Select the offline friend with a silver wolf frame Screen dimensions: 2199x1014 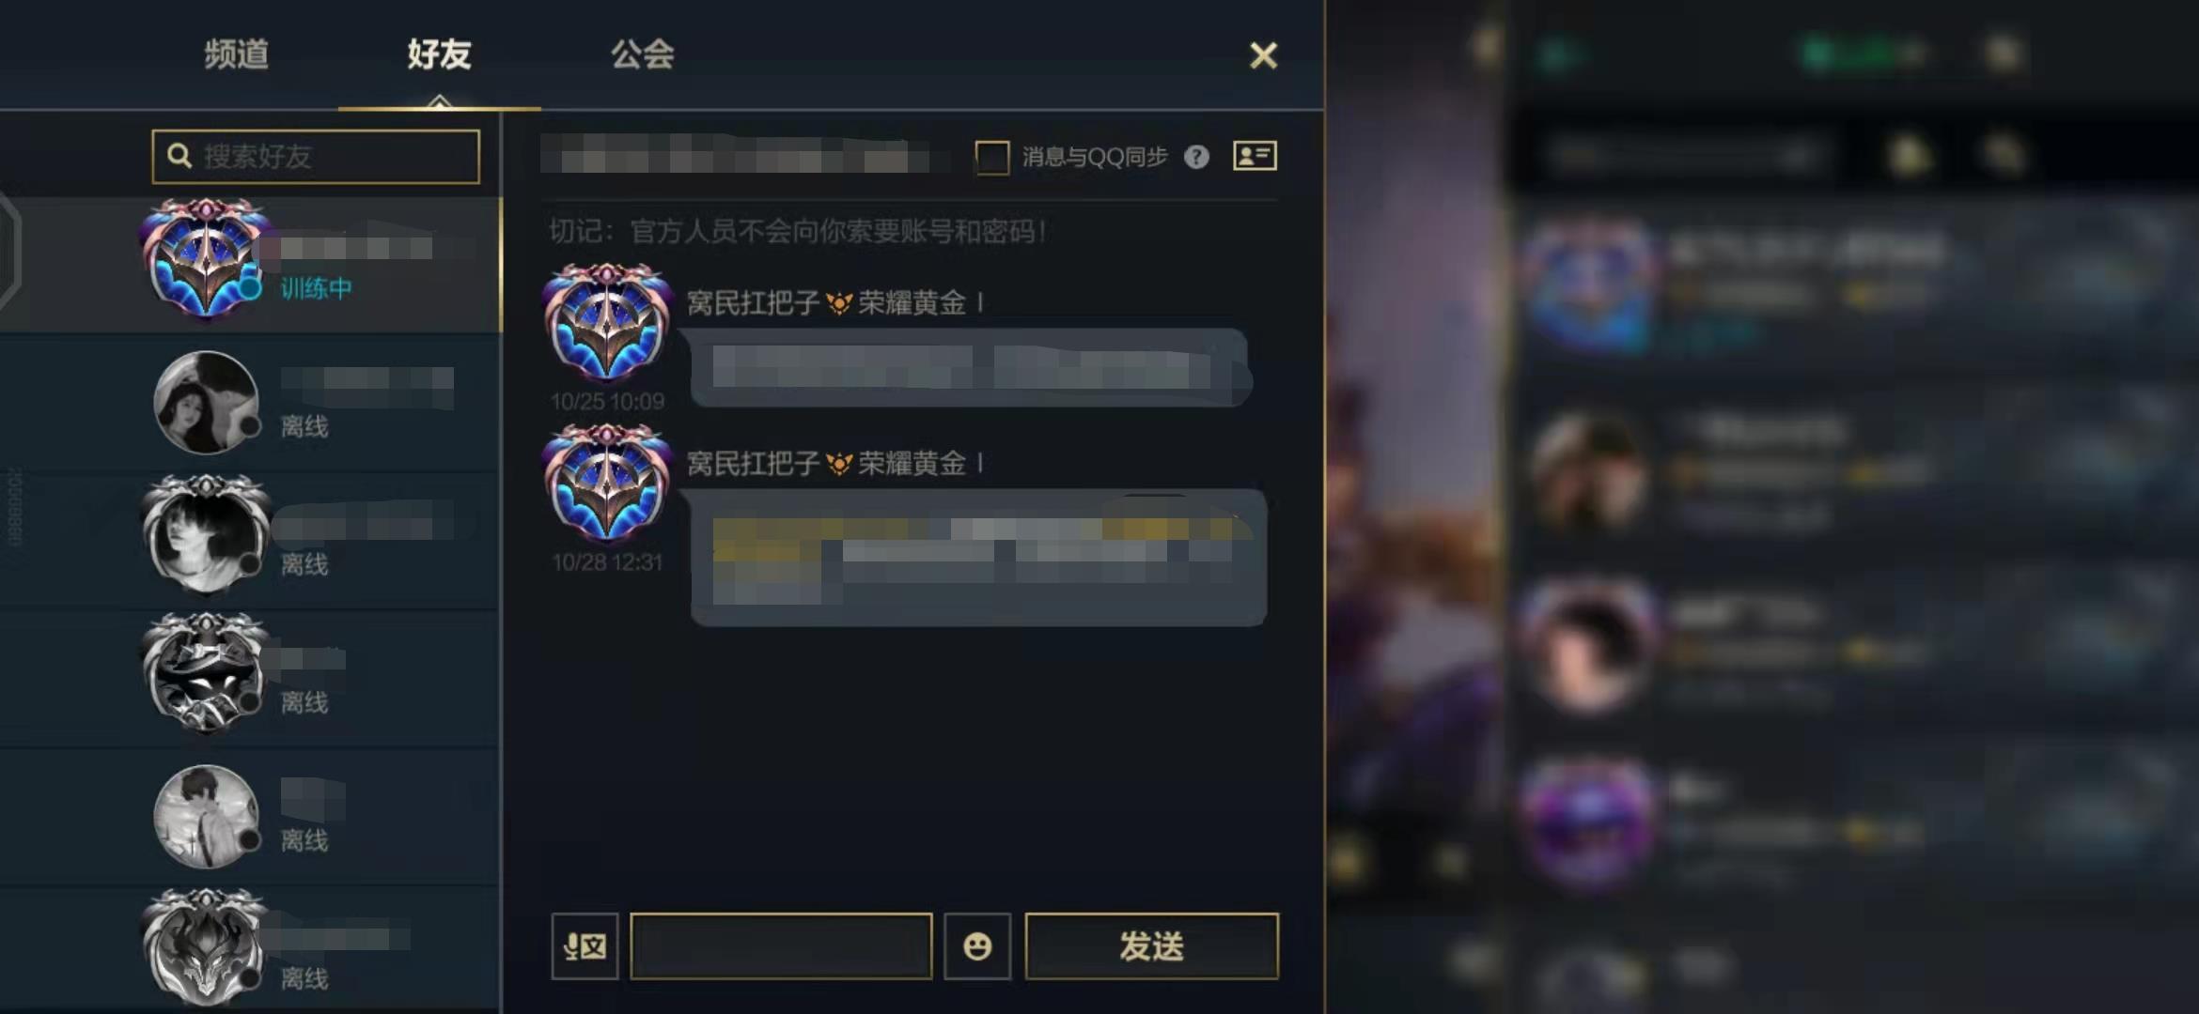click(250, 950)
